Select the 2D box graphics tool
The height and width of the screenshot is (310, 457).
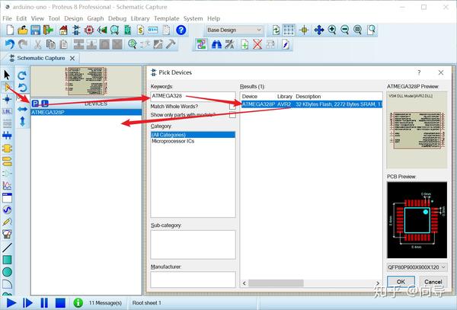click(7, 260)
